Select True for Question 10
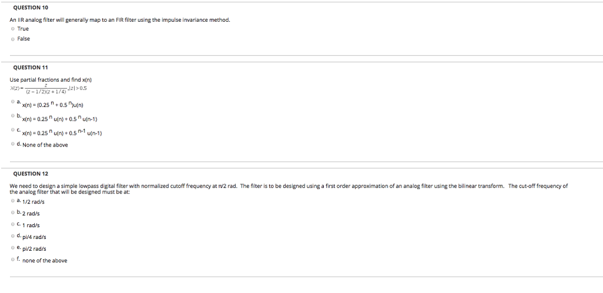 point(13,29)
